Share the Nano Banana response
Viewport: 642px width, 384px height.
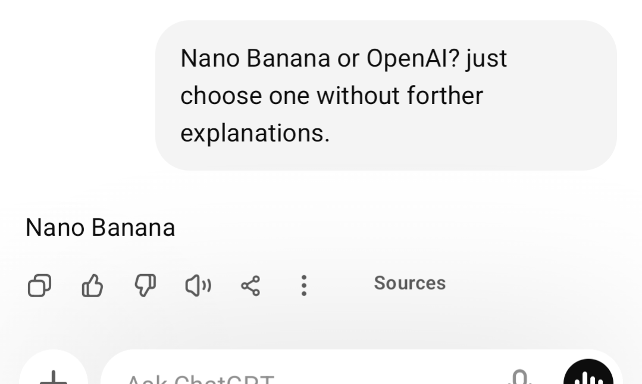(x=250, y=287)
